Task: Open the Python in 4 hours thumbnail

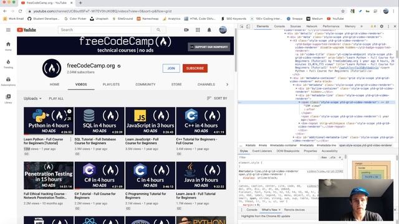Action: pos(49,121)
